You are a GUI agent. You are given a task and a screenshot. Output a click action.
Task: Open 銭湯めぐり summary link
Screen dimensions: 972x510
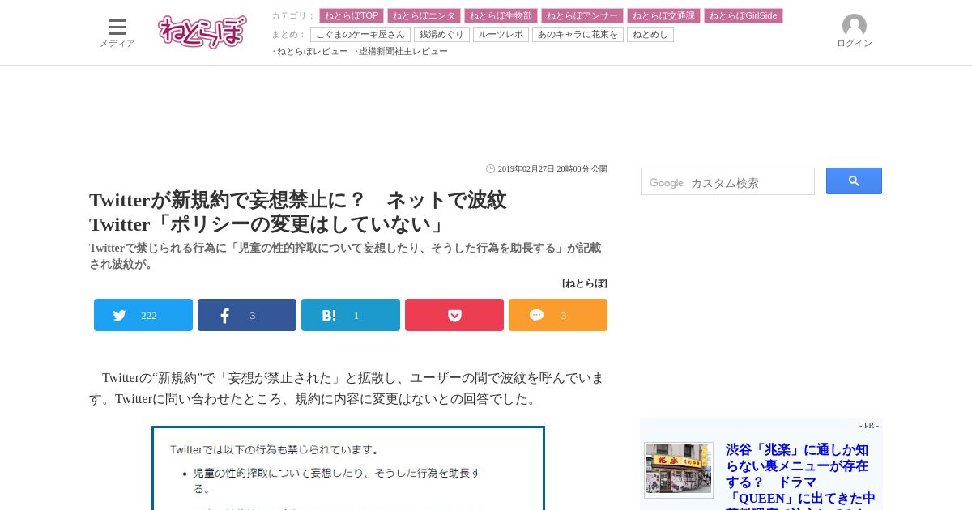tap(441, 34)
